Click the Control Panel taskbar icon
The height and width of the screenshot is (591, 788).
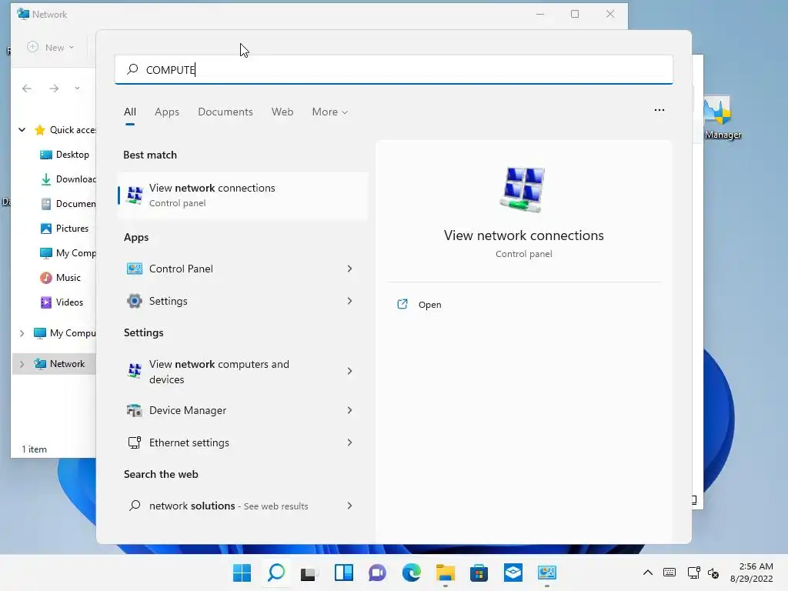point(547,573)
